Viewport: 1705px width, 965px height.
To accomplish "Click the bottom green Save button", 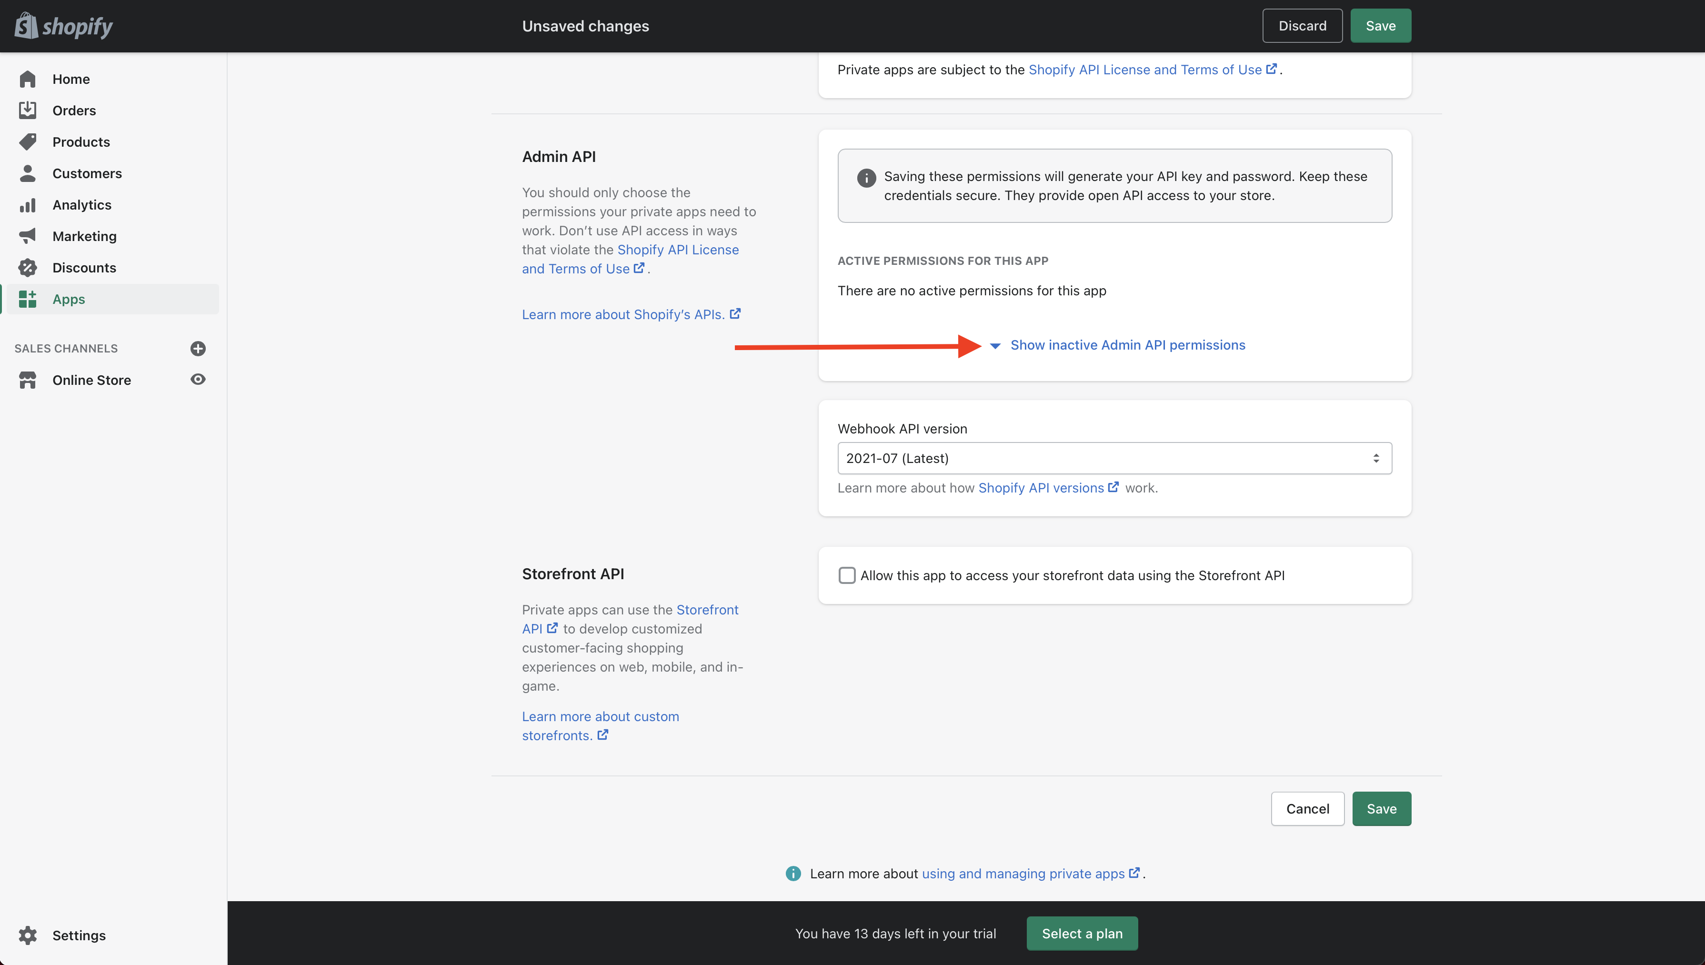I will (x=1382, y=809).
